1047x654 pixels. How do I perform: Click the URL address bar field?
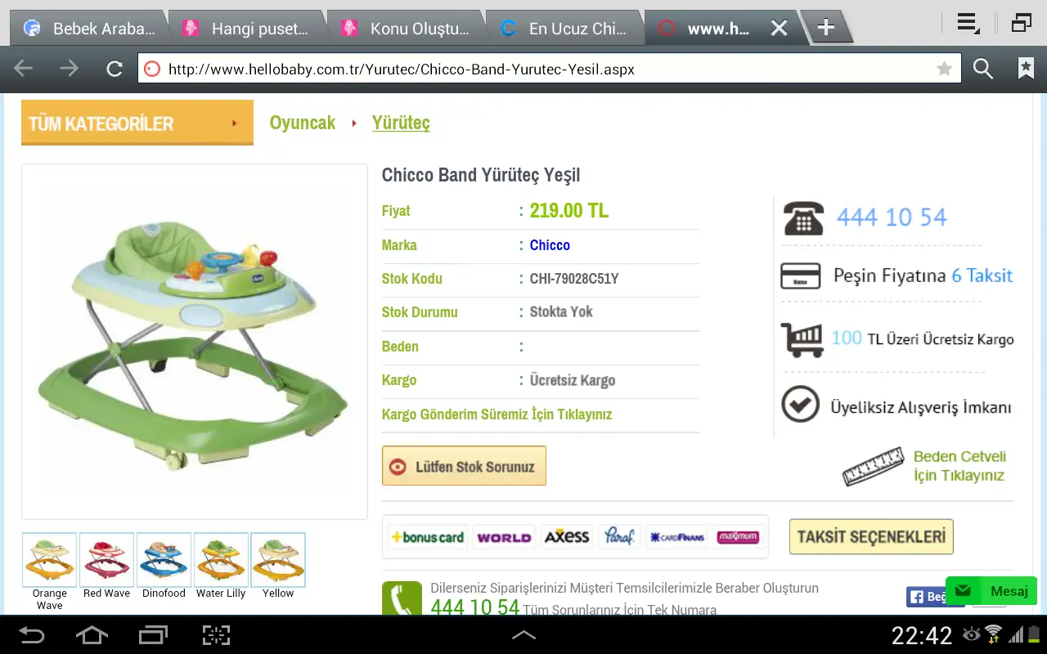tap(540, 69)
